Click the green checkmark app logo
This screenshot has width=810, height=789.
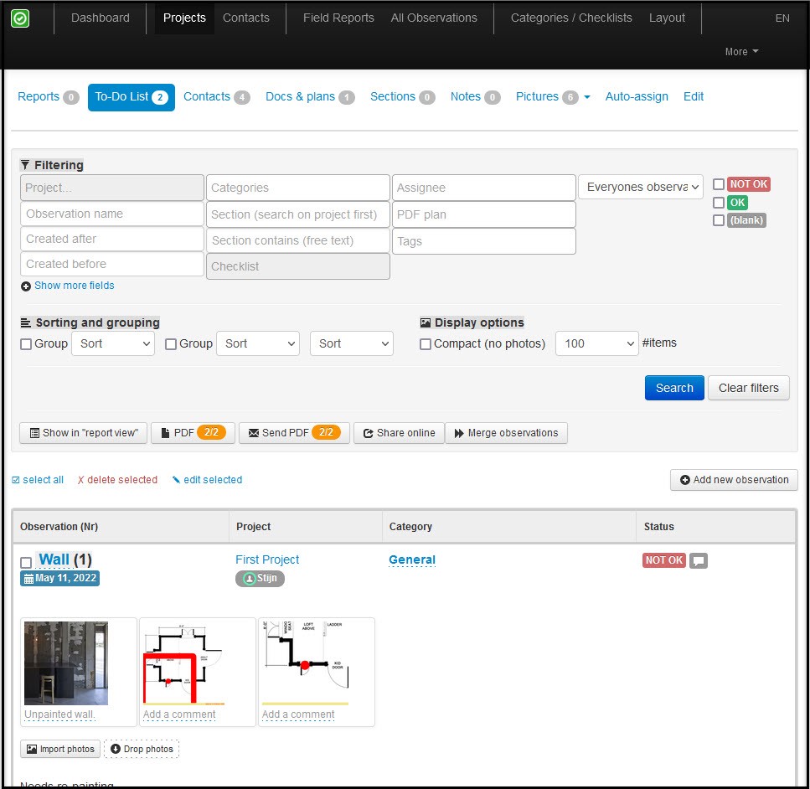[20, 18]
